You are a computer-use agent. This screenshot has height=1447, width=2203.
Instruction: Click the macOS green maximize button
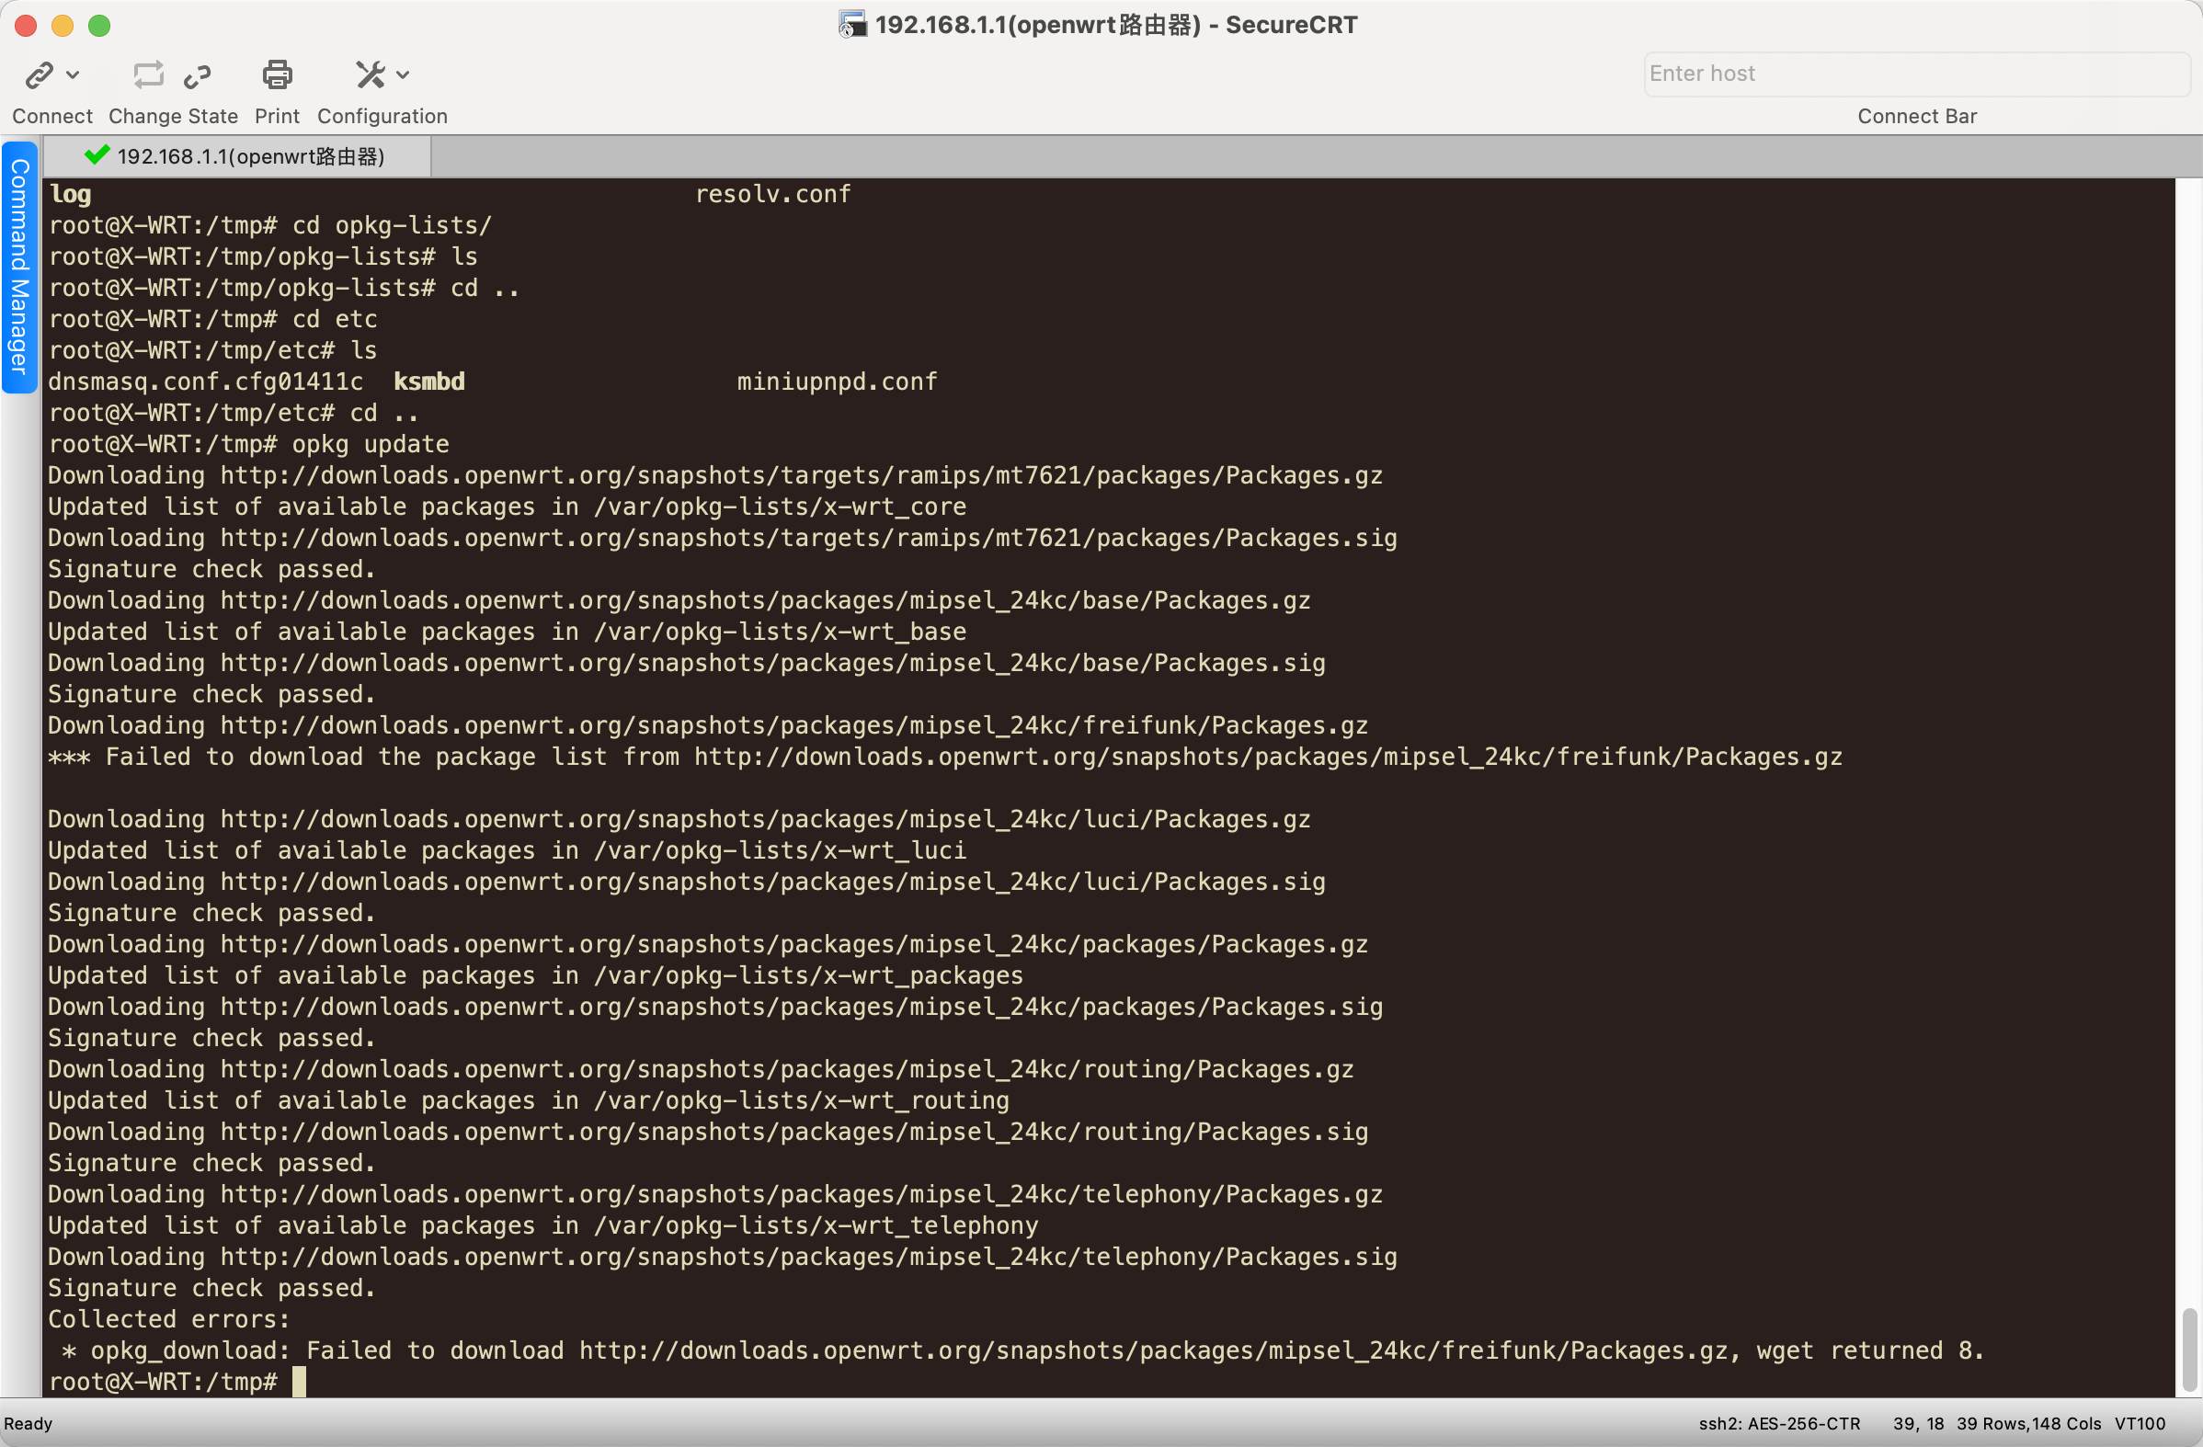pos(99,26)
